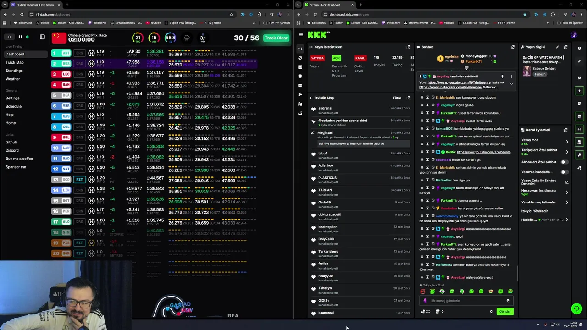Open emoji picker in chat input
Viewport: 587px width, 330px height.
pyautogui.click(x=508, y=301)
